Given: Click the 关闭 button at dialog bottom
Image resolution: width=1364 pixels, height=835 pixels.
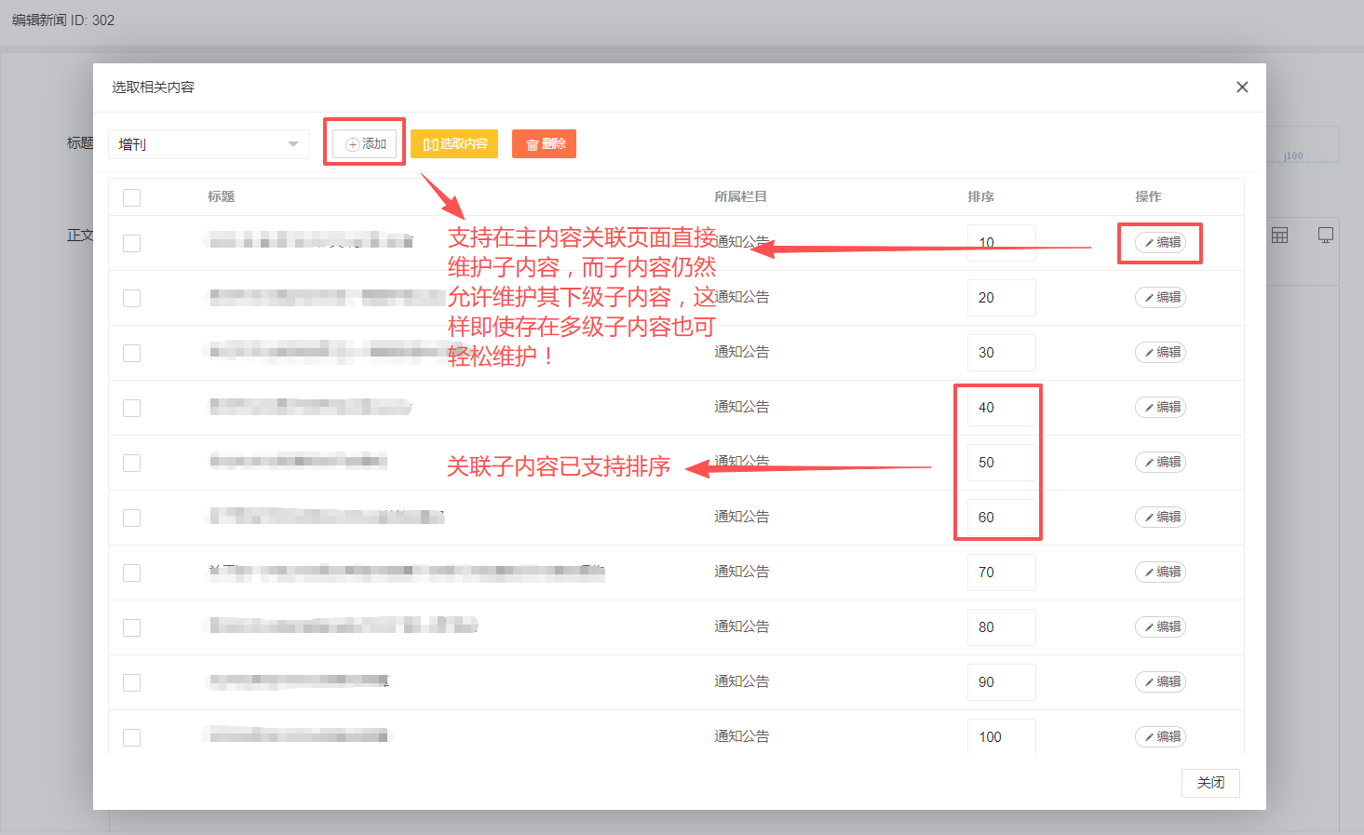Looking at the screenshot, I should [1210, 783].
